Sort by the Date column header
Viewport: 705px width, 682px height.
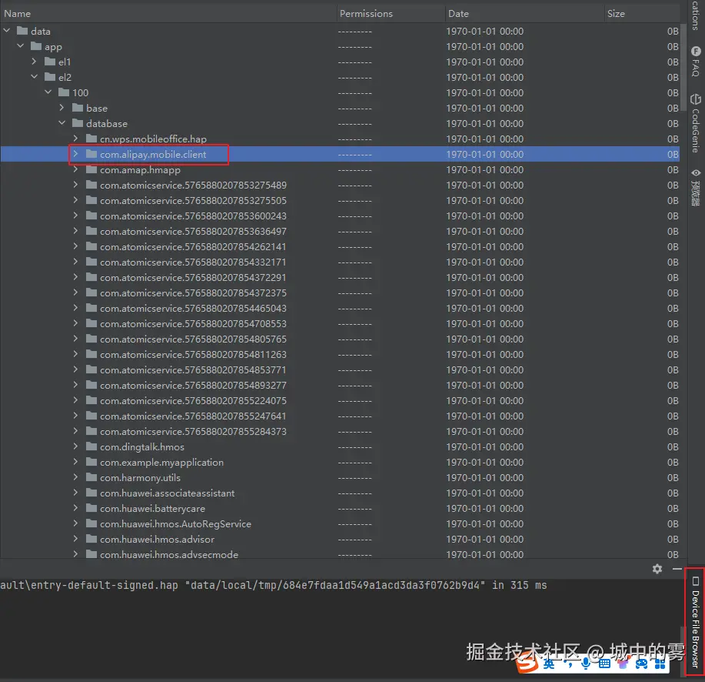point(524,14)
